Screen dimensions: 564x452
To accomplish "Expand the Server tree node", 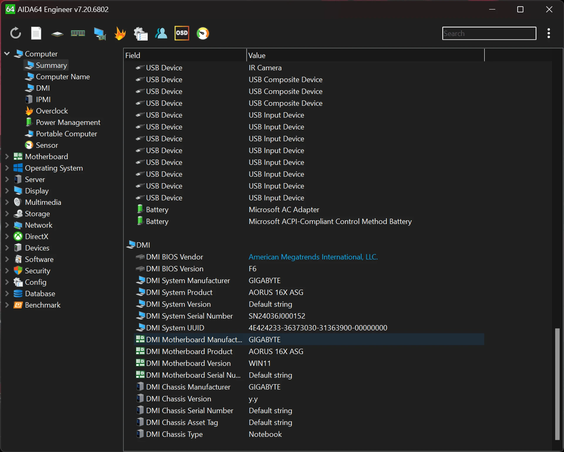I will [x=7, y=179].
